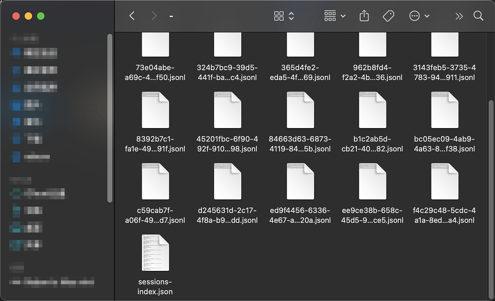The width and height of the screenshot is (495, 301).
Task: Click filename d245631d-2c17-4f8a-b9...dd.jsonl
Action: pyautogui.click(x=227, y=215)
